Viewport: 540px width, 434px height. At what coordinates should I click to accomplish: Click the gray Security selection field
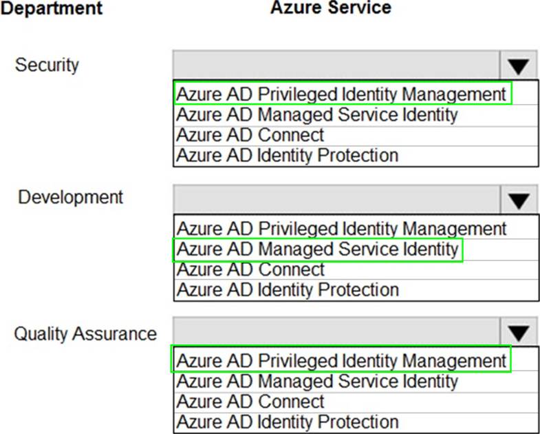point(337,66)
